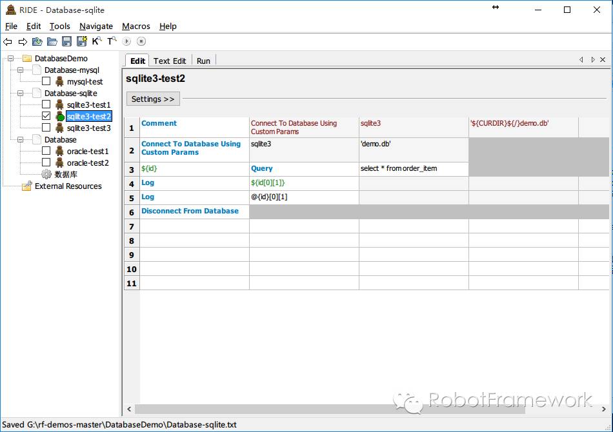The height and width of the screenshot is (432, 613).
Task: Click the robot icon beside sqlite3-test3
Action: pyautogui.click(x=59, y=128)
